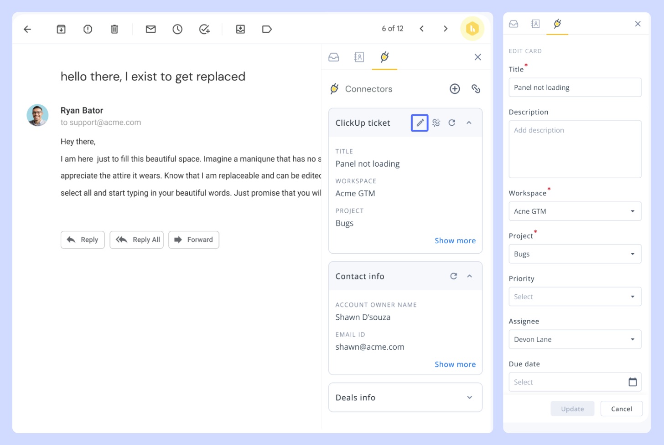Image resolution: width=664 pixels, height=445 pixels.
Task: Refresh the ClickUp ticket card
Action: [x=452, y=123]
